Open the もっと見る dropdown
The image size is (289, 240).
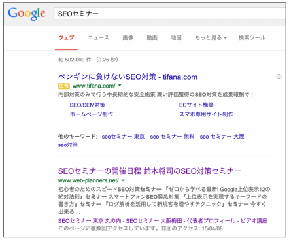coord(211,37)
